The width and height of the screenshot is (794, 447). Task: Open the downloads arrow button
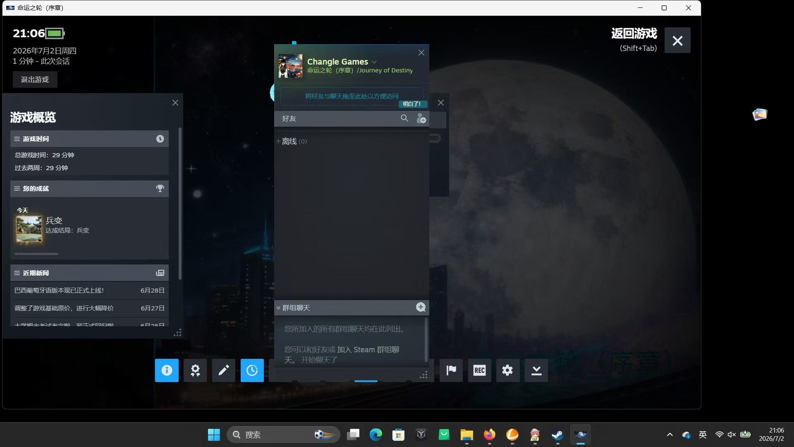coord(536,370)
